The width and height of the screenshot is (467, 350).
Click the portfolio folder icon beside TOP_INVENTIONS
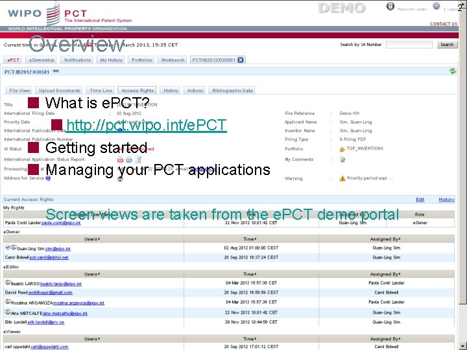[x=342, y=149]
